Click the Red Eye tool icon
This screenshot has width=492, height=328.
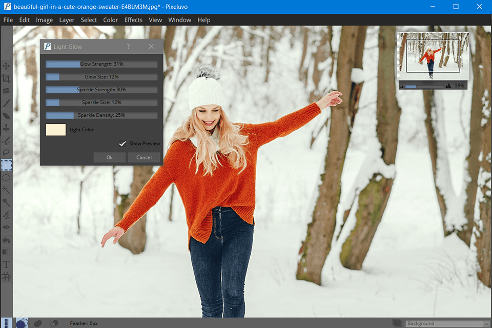[x=6, y=227]
